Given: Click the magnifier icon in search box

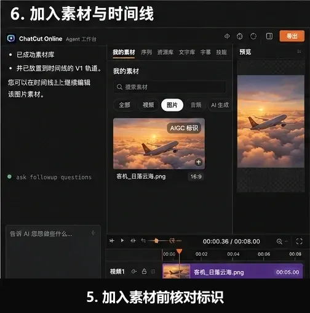Looking at the screenshot, I should (x=119, y=87).
